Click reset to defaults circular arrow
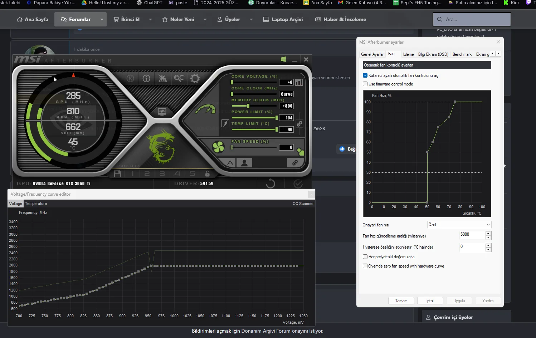Image resolution: width=536 pixels, height=338 pixels. tap(271, 184)
